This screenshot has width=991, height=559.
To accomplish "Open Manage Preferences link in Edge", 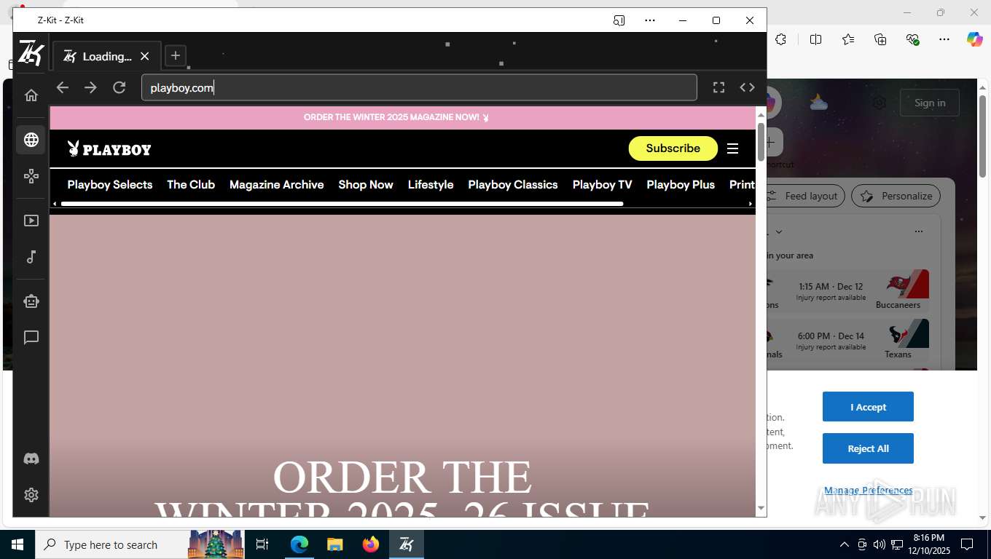I will pyautogui.click(x=868, y=491).
